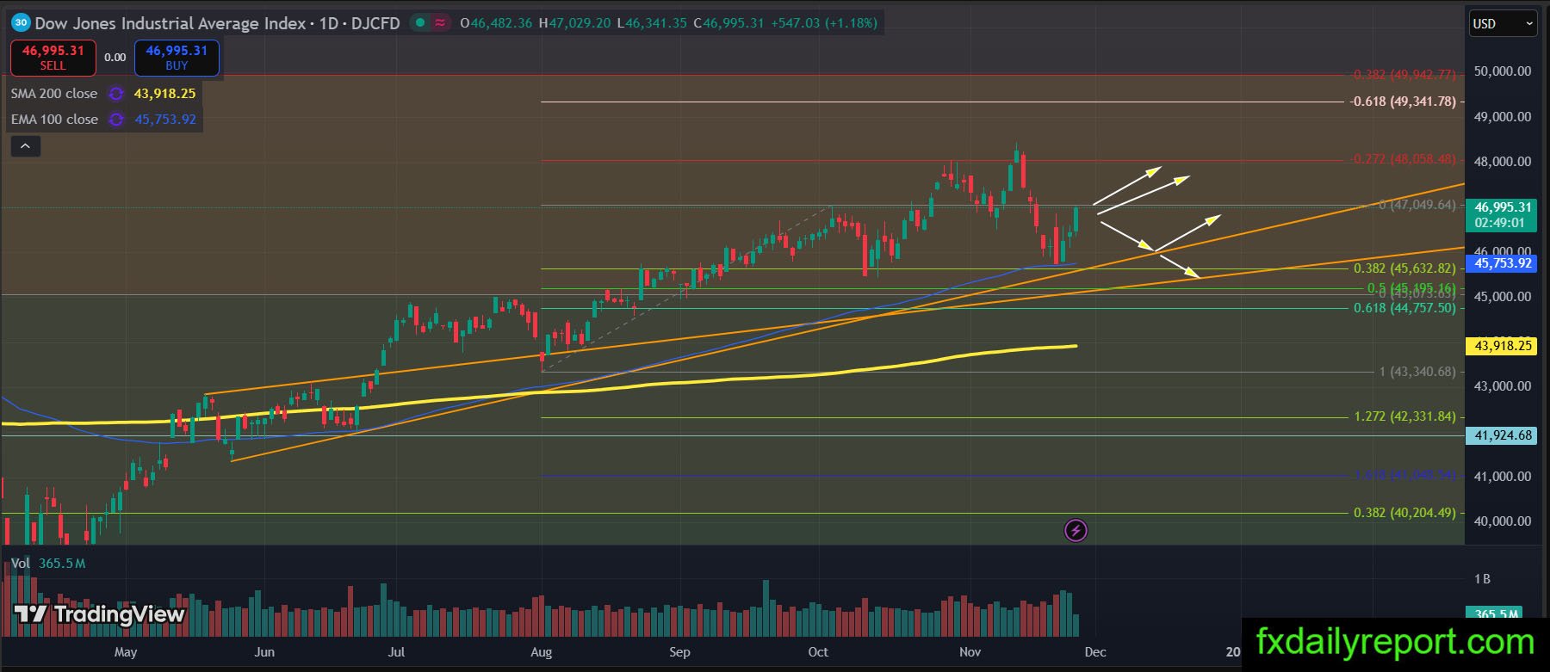
Task: Click the Sep label on time axis
Action: [679, 652]
